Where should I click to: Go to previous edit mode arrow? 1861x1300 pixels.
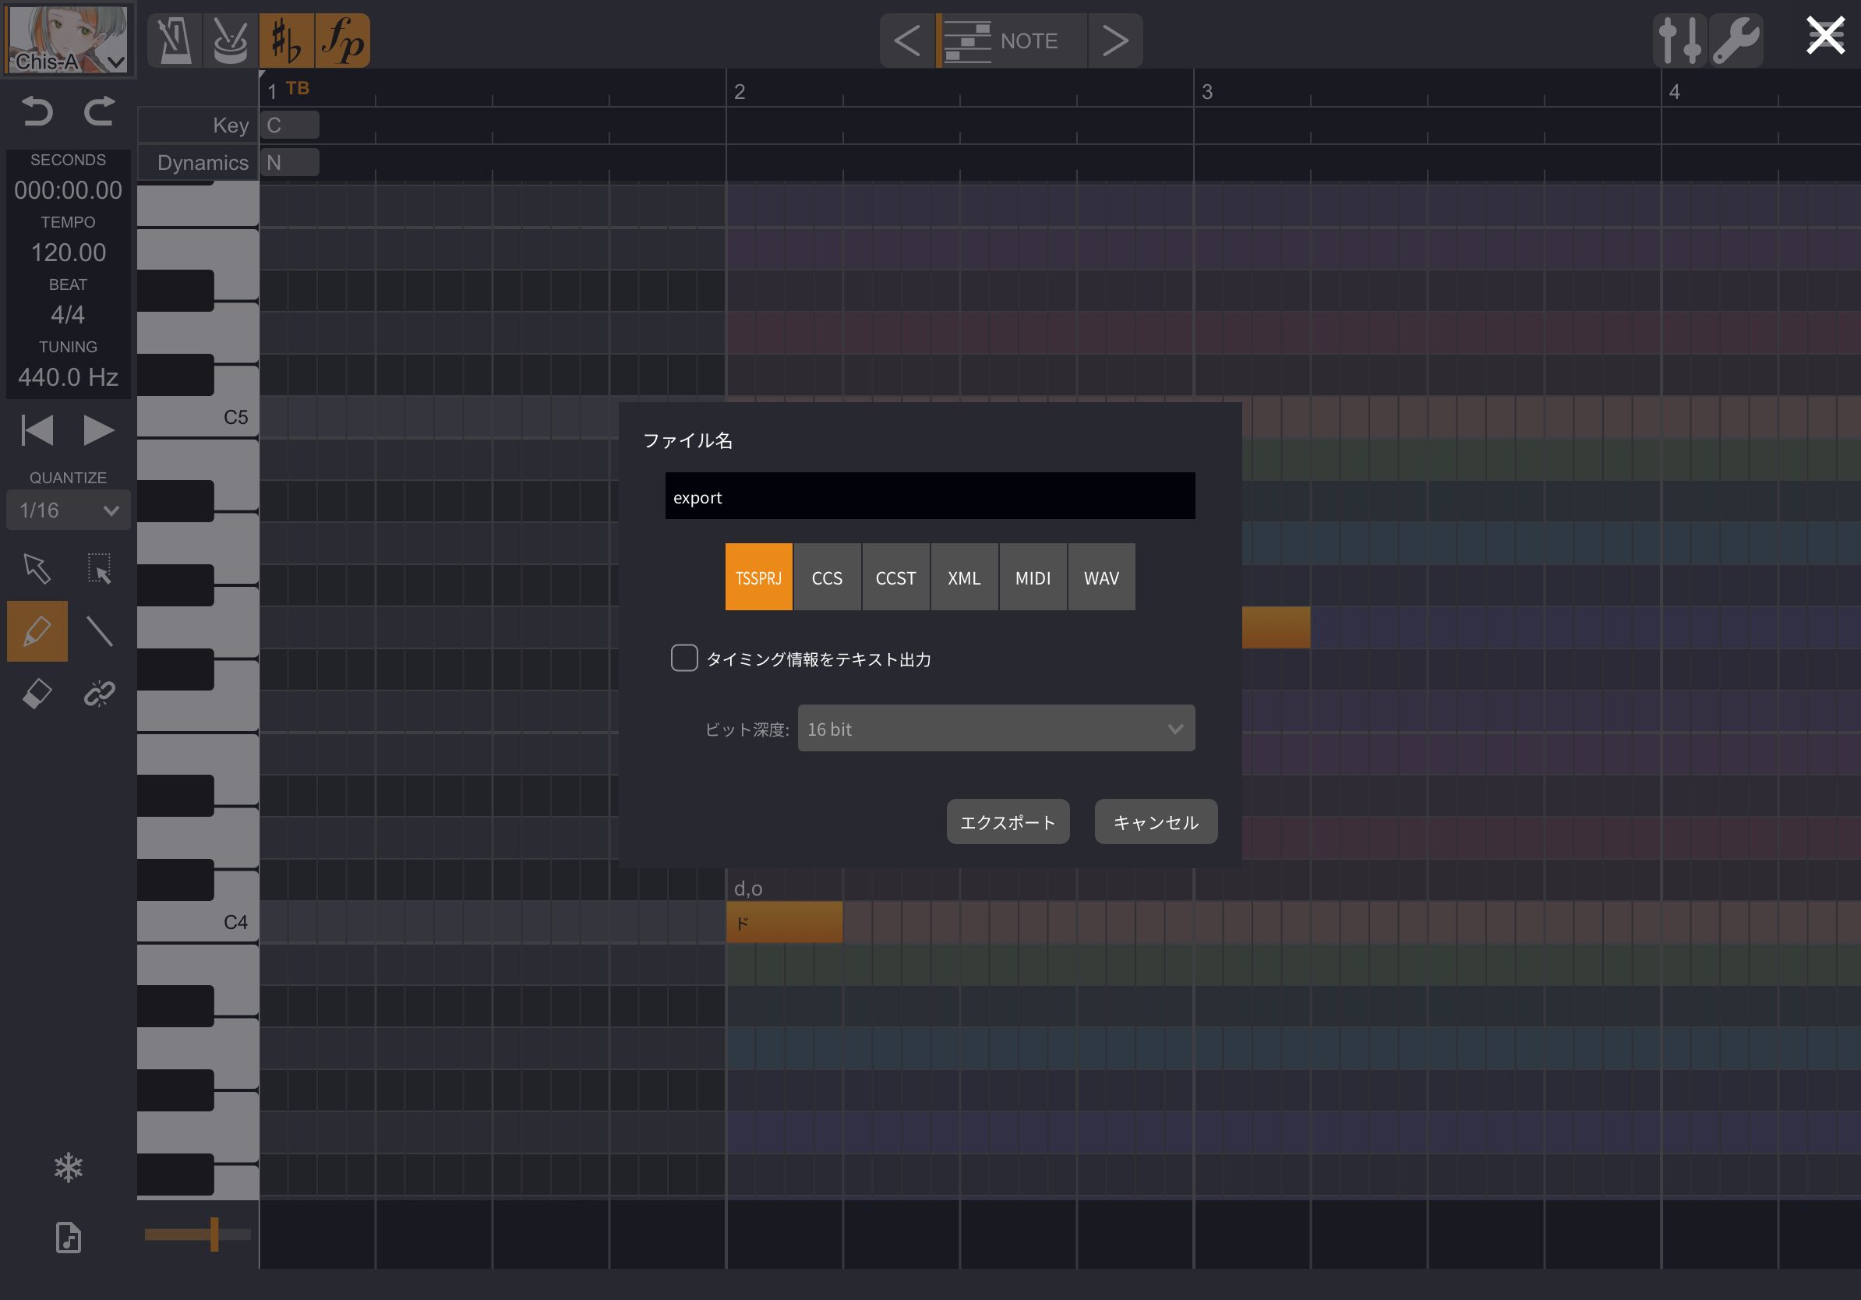click(x=907, y=41)
